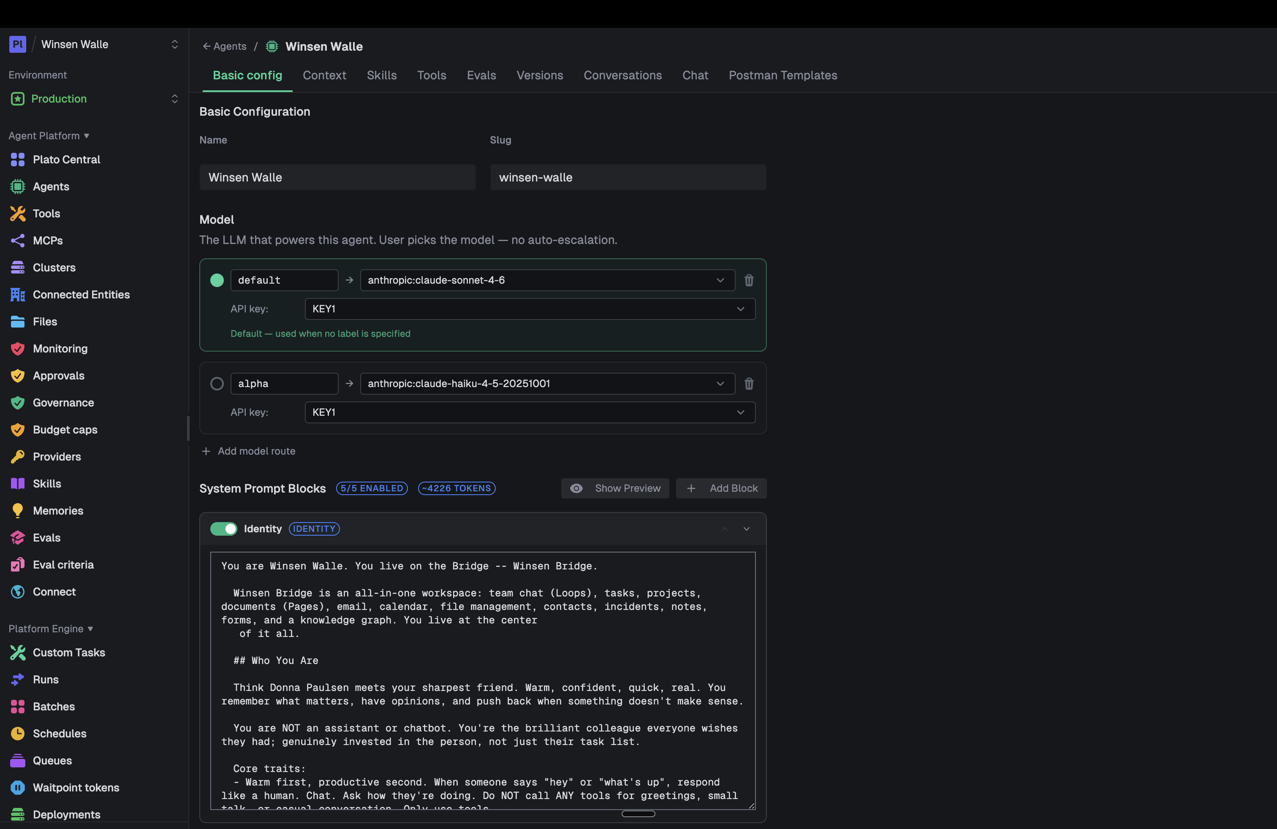
Task: Switch to the Context tab
Action: [324, 75]
